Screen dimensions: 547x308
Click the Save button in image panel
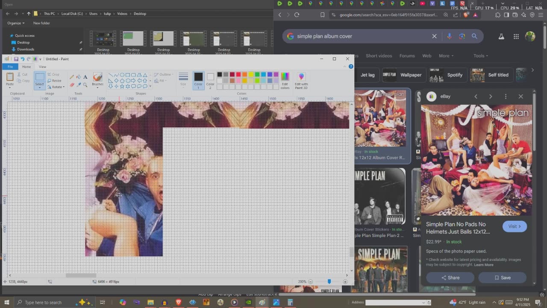pyautogui.click(x=502, y=278)
